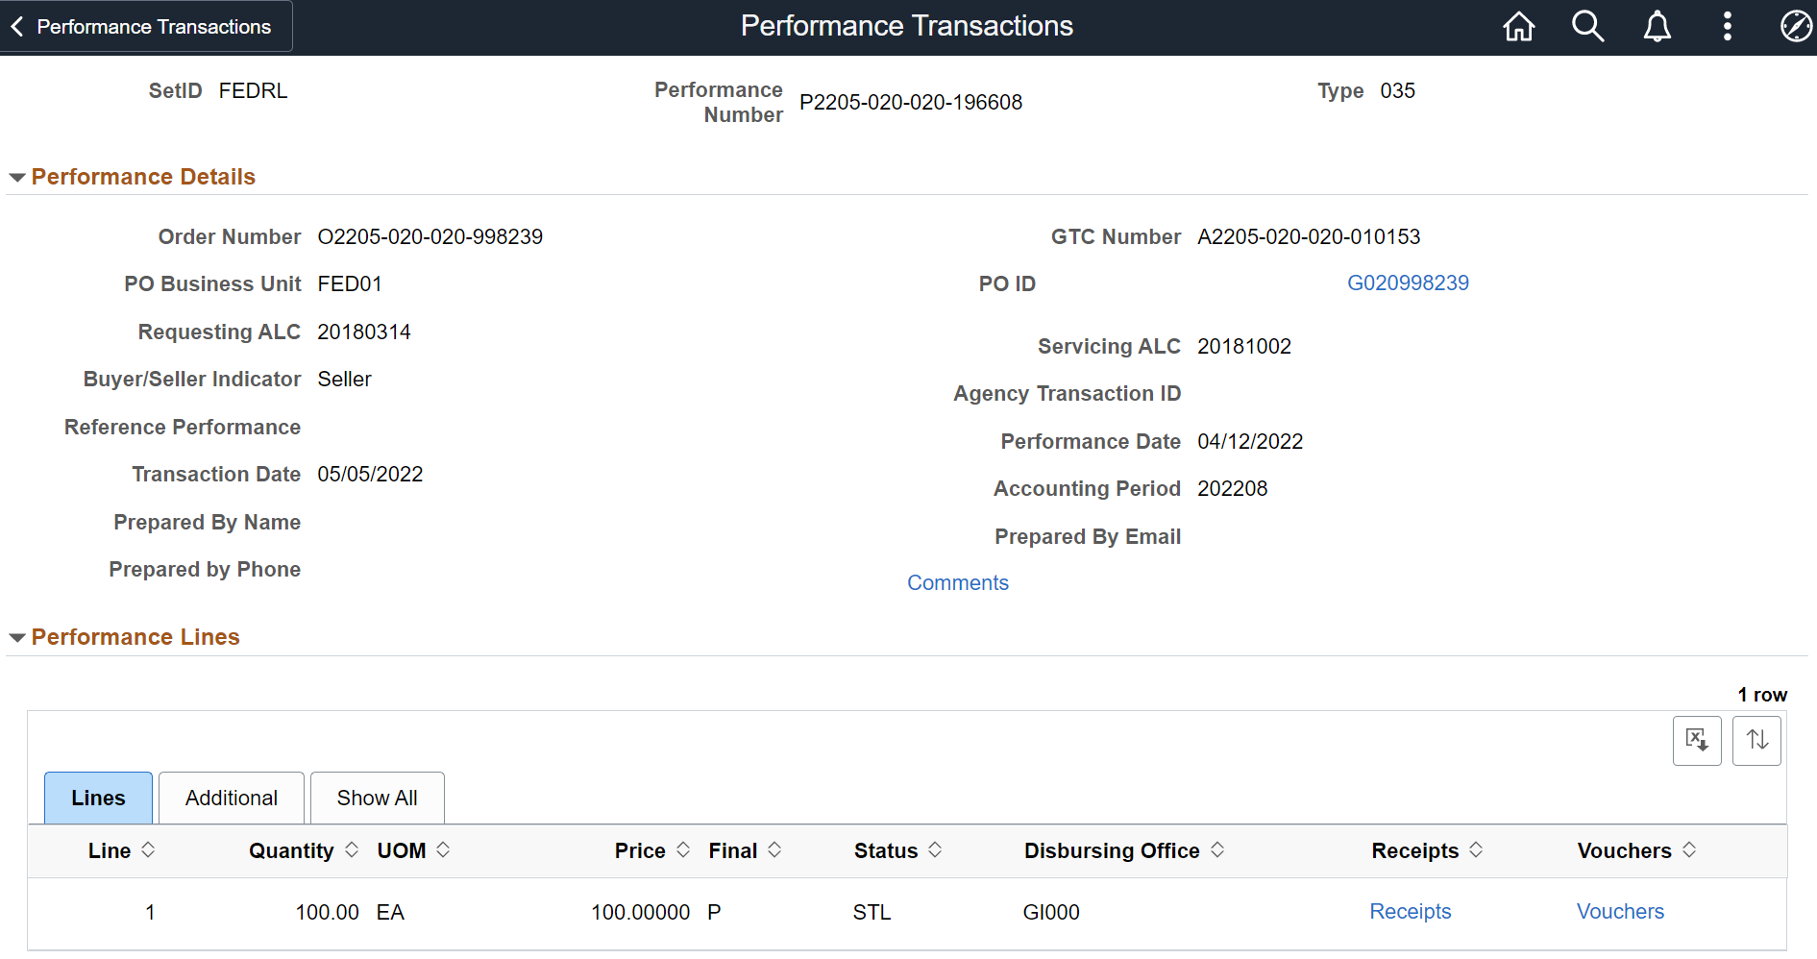Image resolution: width=1817 pixels, height=959 pixels.
Task: Open PO ID link G020998239
Action: click(x=1408, y=283)
